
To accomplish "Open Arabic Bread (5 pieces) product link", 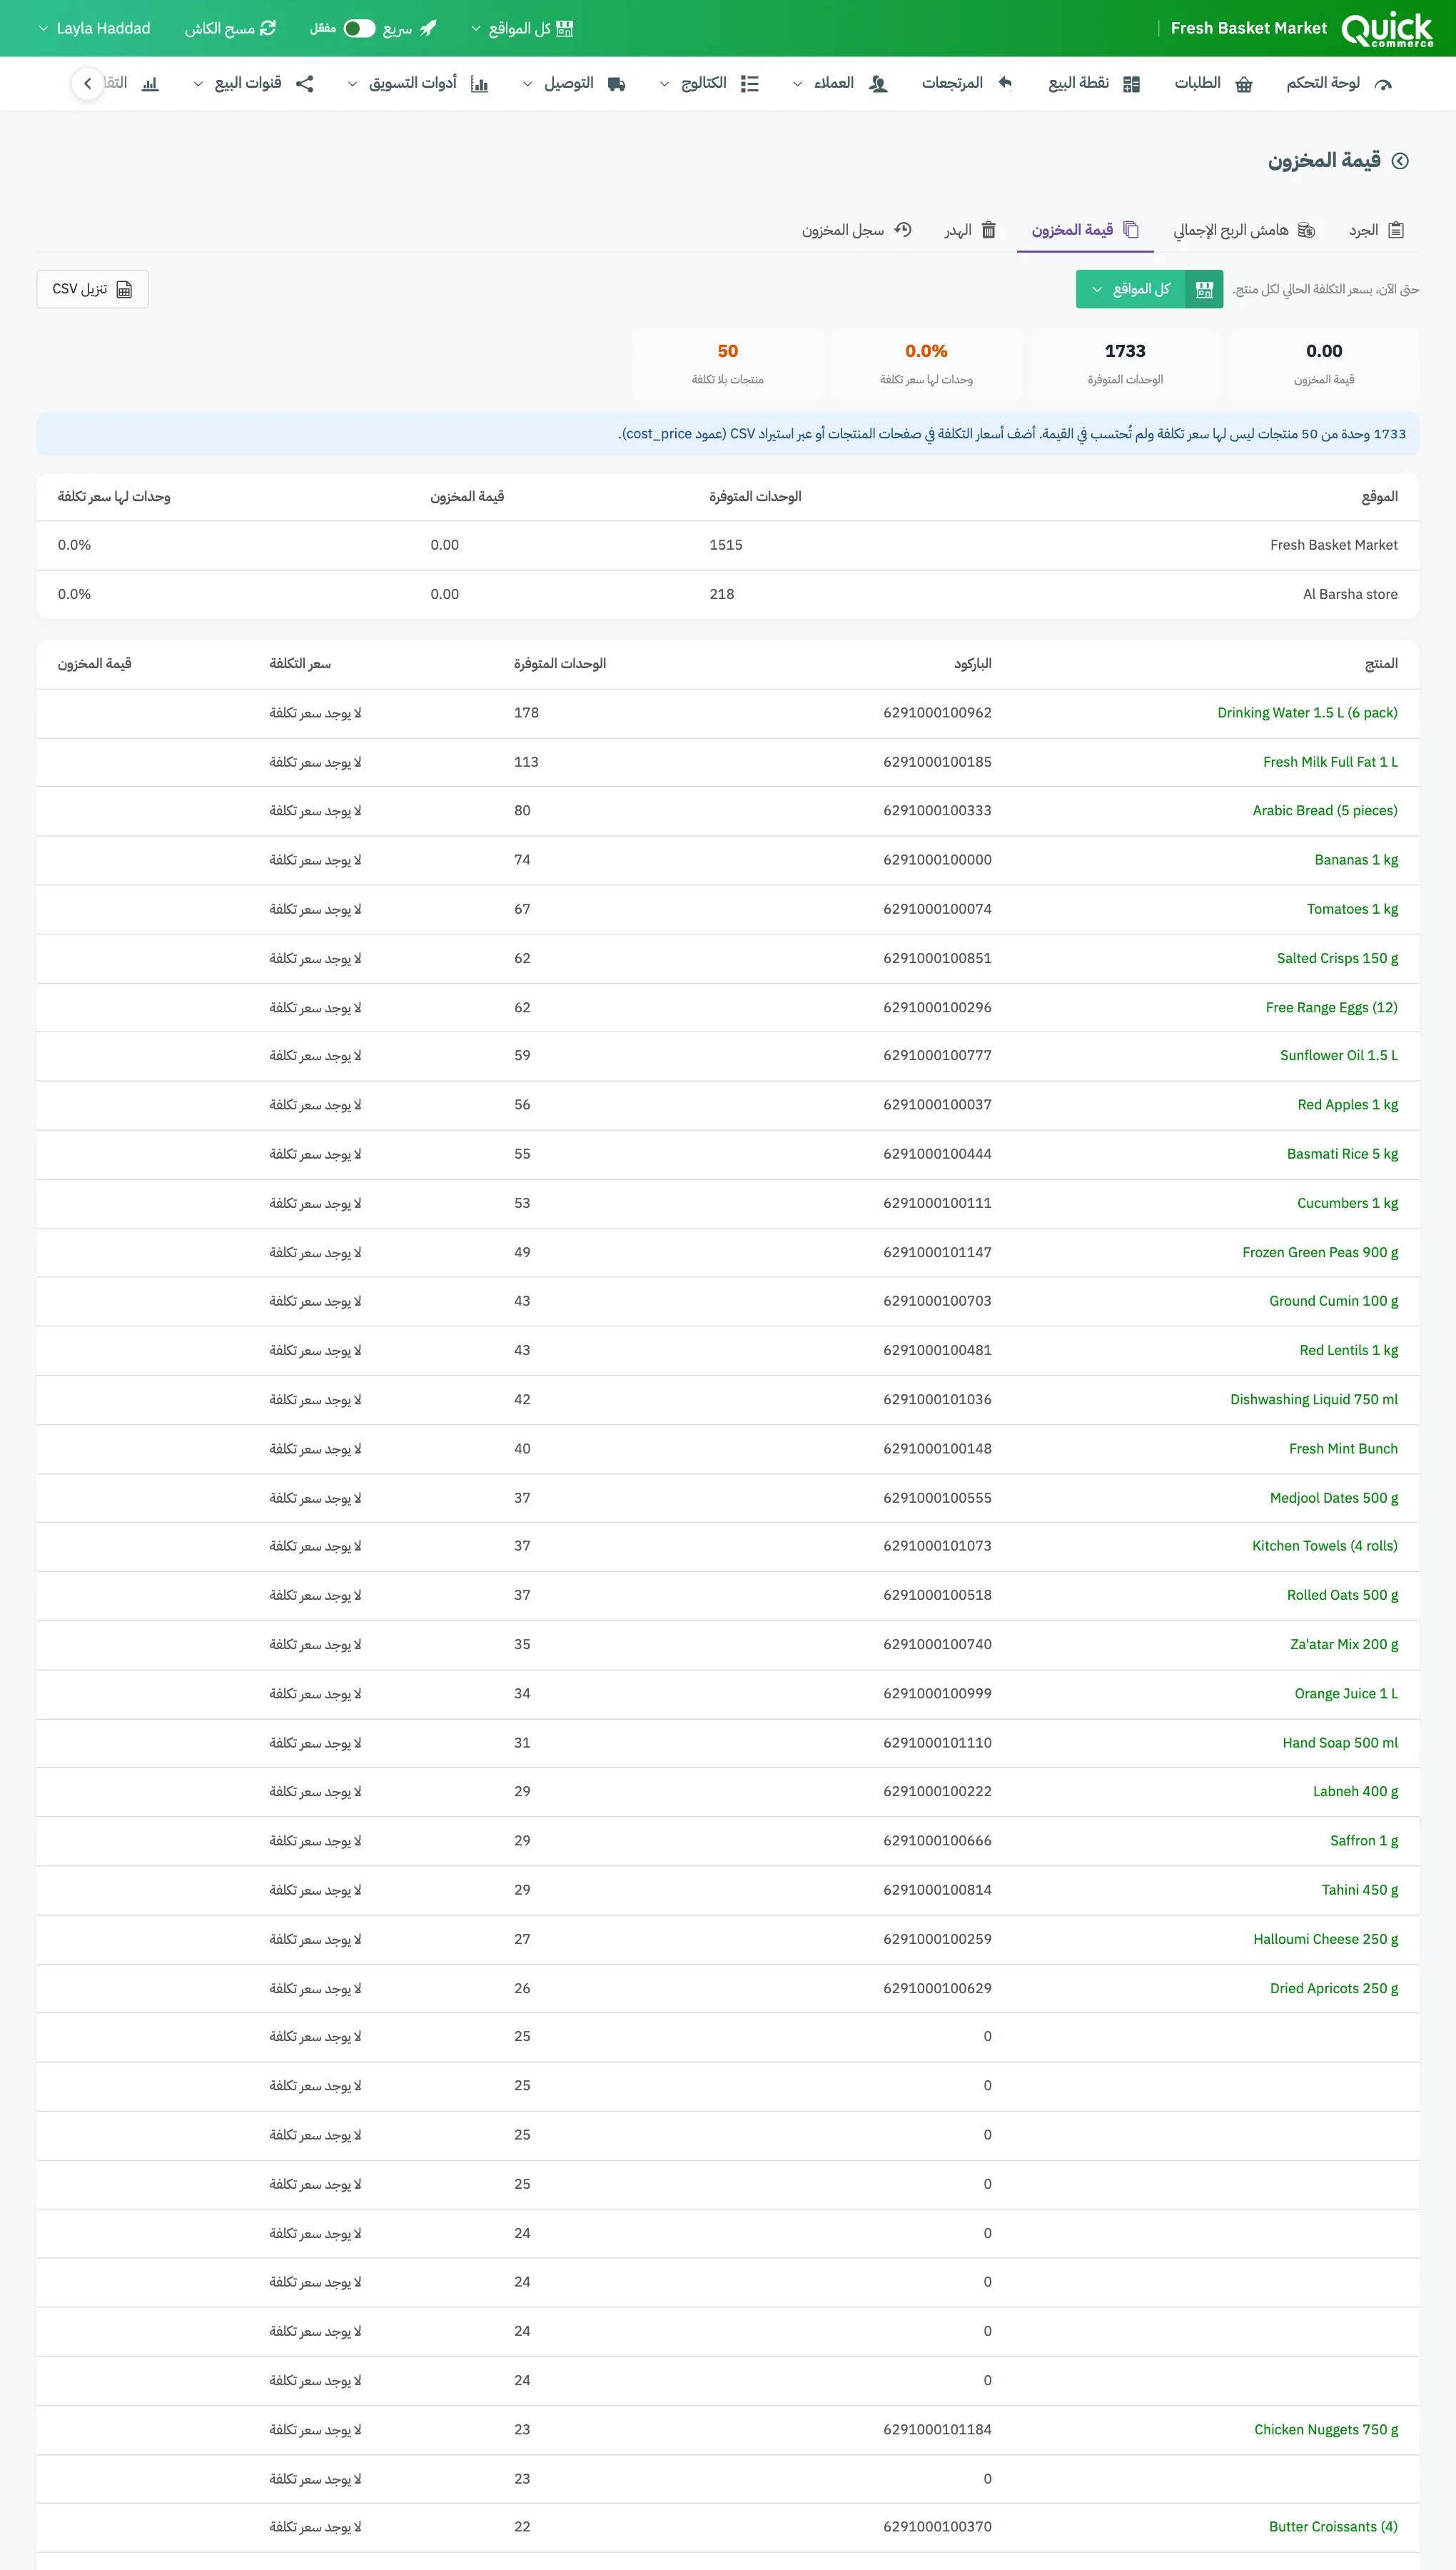I will [1325, 811].
